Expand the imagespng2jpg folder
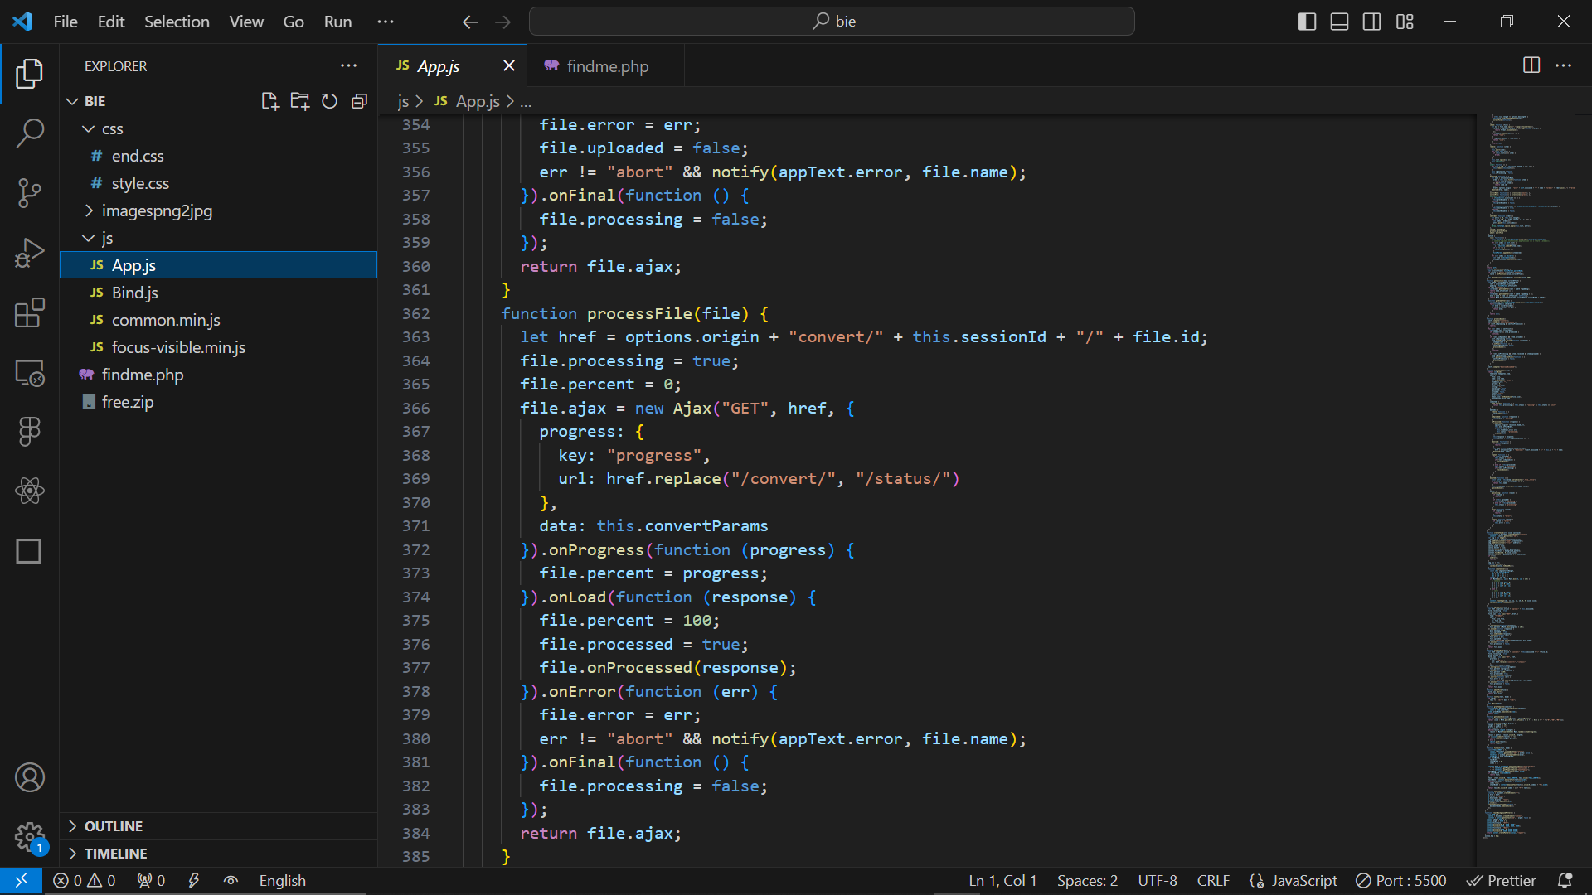 (x=157, y=210)
